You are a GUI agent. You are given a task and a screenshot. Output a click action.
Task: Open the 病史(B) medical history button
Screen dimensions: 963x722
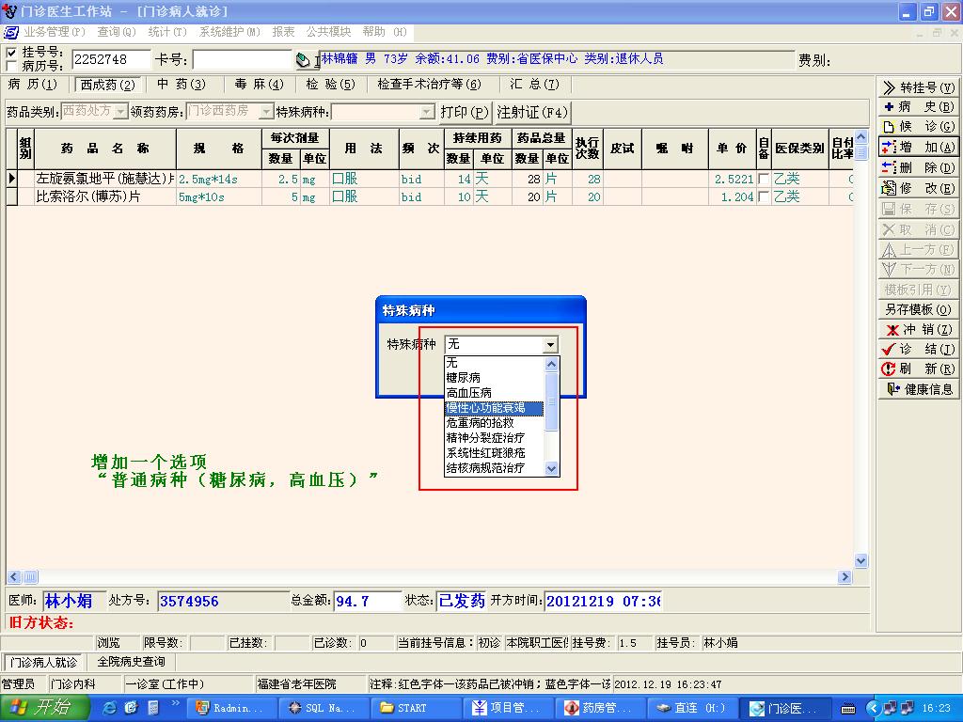tap(918, 107)
